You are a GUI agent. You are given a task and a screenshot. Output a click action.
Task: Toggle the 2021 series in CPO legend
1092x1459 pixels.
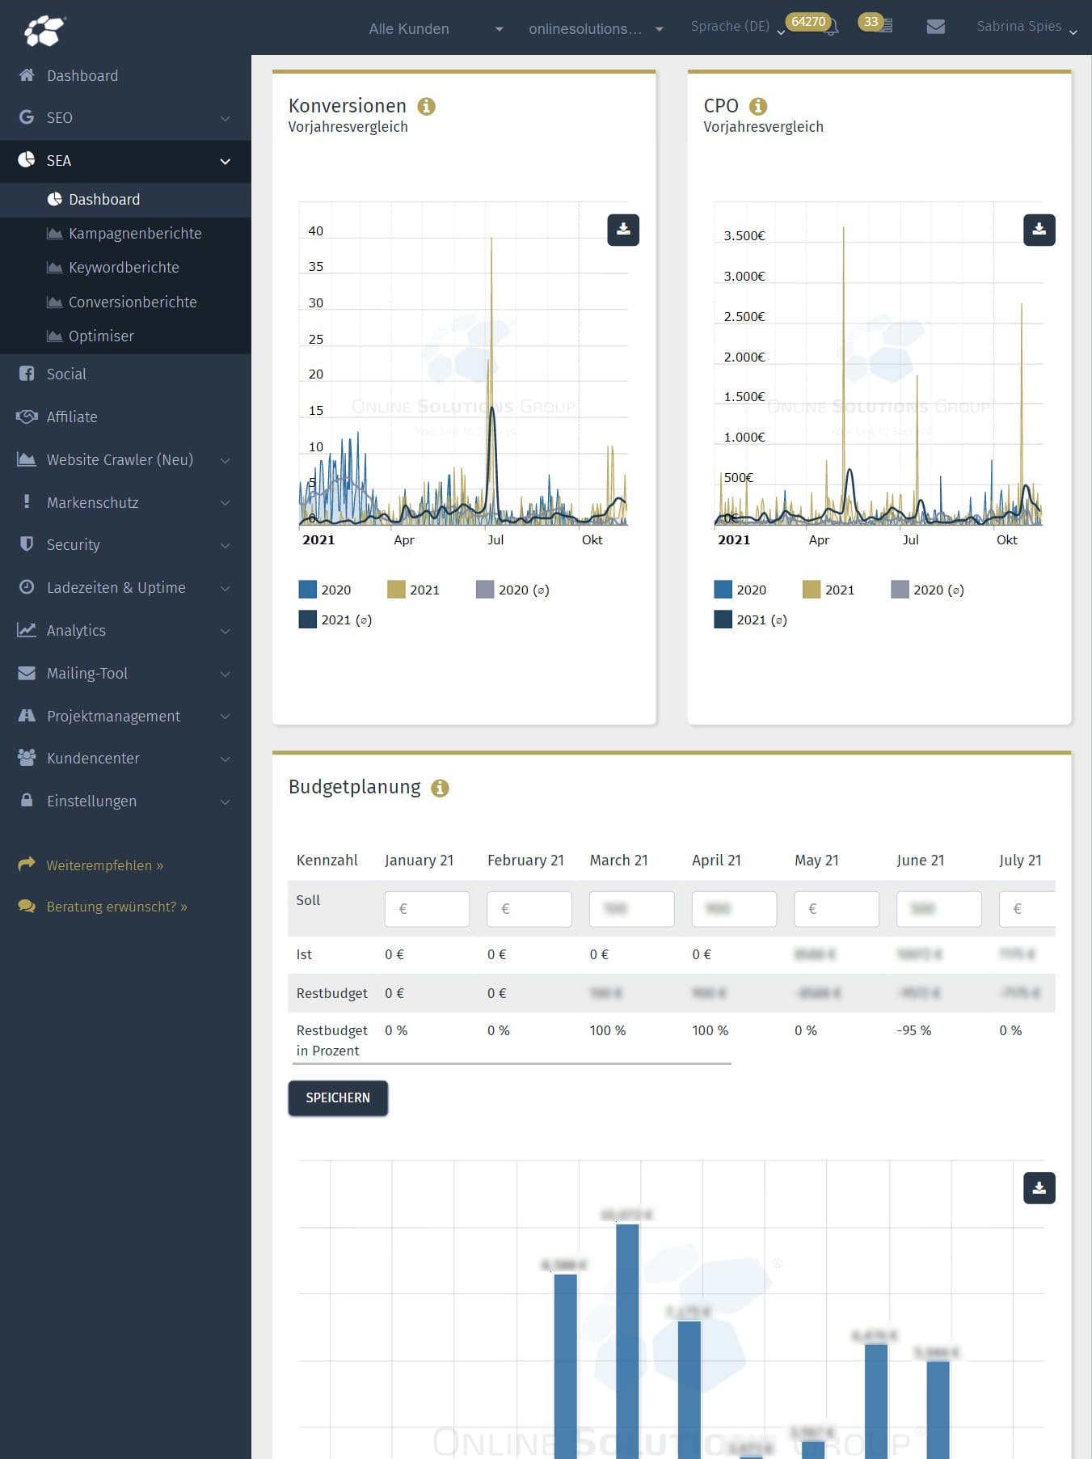click(x=828, y=590)
